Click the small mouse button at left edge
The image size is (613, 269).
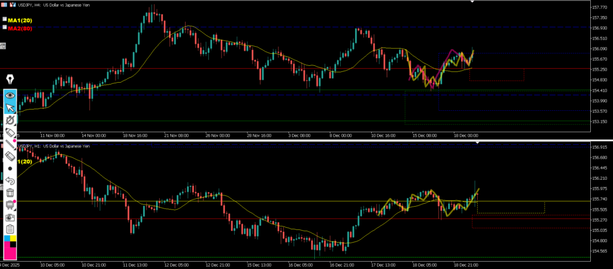[x=2, y=46]
